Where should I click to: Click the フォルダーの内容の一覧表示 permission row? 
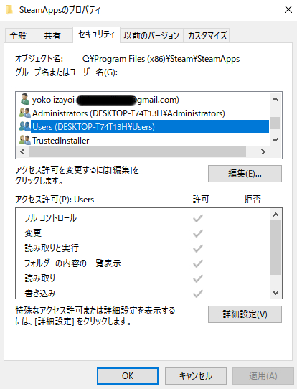[x=143, y=263]
